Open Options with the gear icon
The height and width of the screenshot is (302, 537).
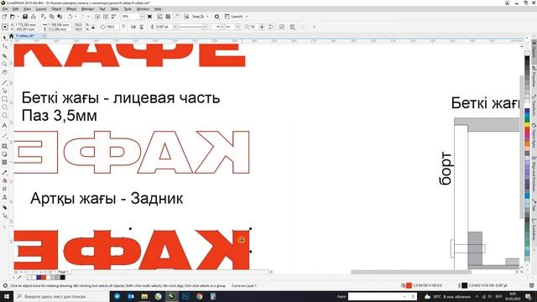pyautogui.click(x=216, y=17)
